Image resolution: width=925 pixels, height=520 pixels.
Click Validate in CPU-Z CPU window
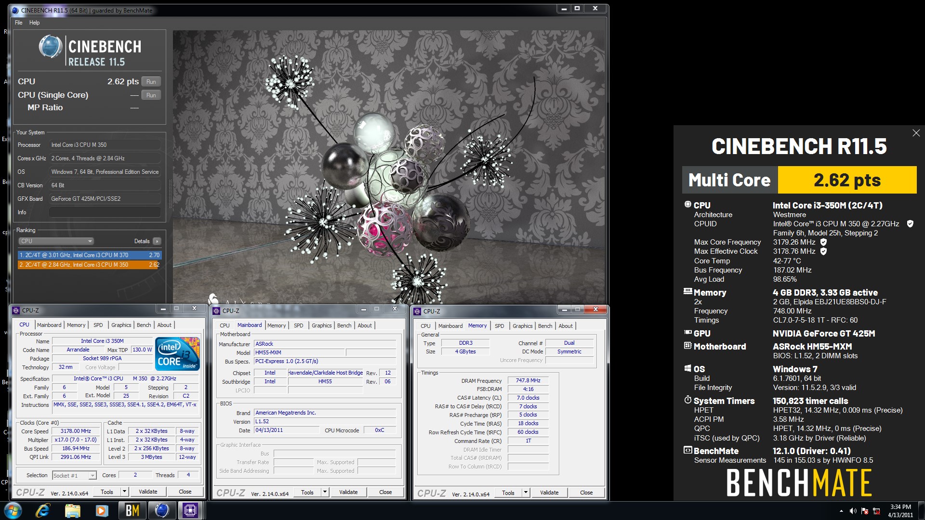(148, 492)
